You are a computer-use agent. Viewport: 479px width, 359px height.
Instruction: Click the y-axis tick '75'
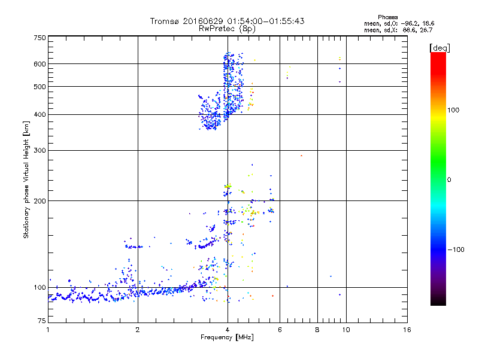tap(42, 321)
